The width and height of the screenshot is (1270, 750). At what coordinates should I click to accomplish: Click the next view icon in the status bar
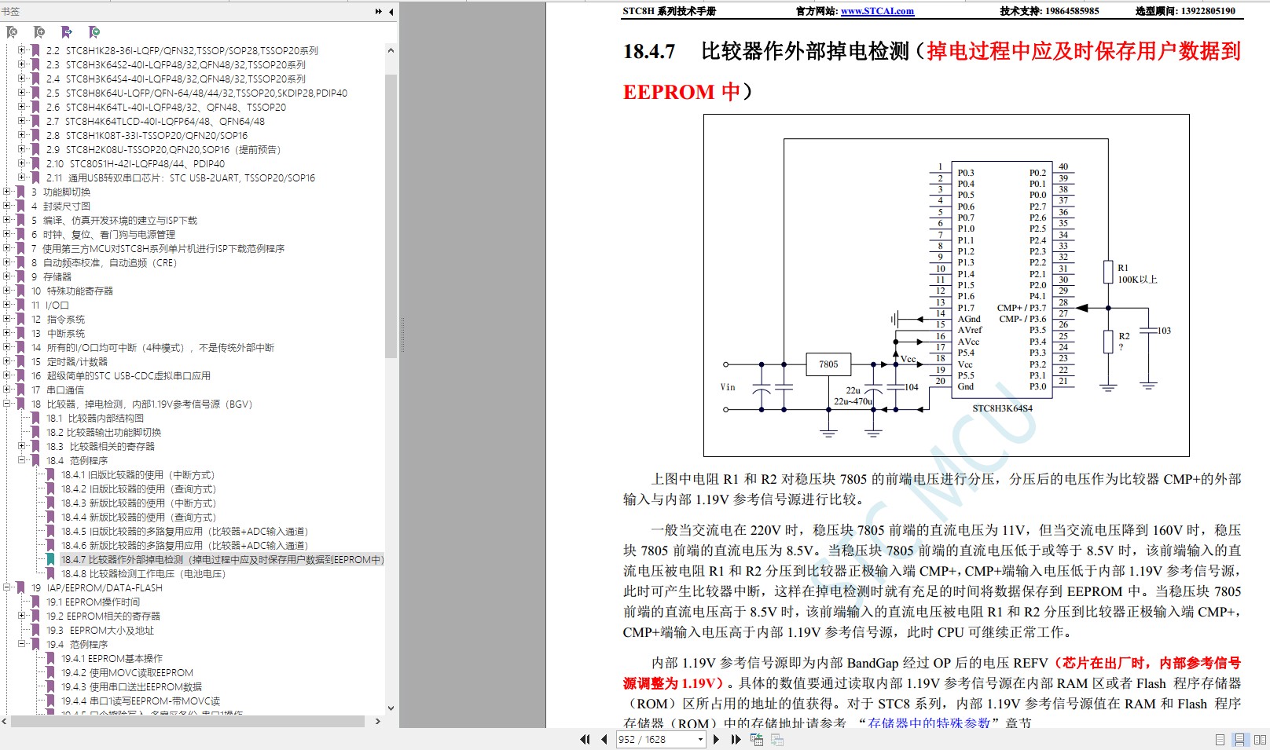coord(776,739)
